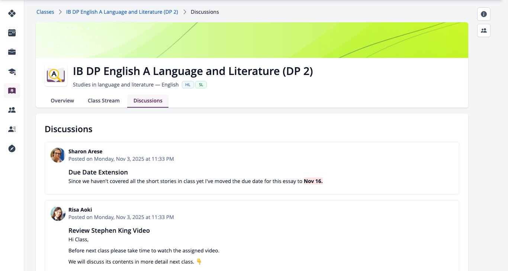Select the highlighted classes book icon
Image resolution: width=508 pixels, height=271 pixels.
tap(12, 91)
